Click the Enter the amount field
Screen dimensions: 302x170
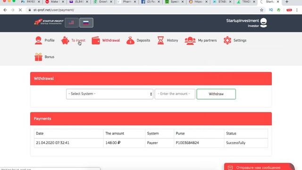click(x=175, y=94)
